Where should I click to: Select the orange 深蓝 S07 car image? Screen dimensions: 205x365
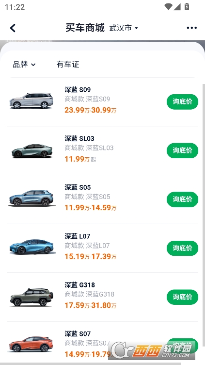[31, 344]
